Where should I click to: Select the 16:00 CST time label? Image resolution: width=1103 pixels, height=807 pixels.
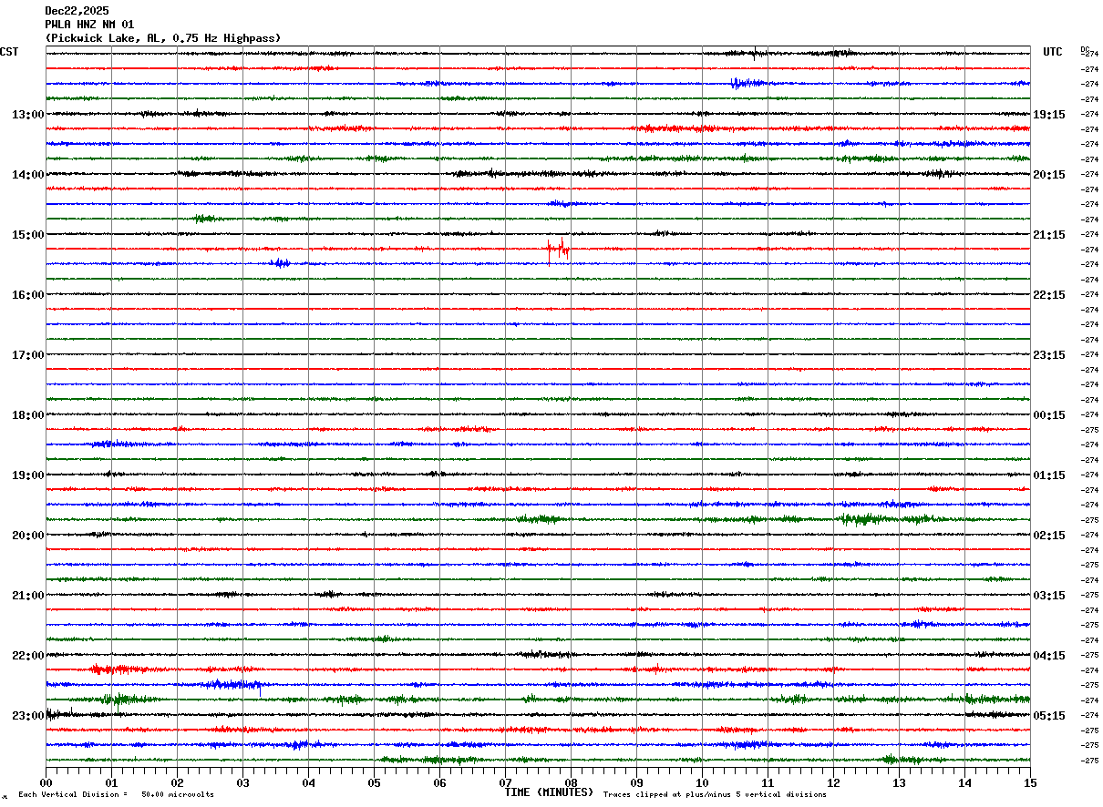coord(28,295)
